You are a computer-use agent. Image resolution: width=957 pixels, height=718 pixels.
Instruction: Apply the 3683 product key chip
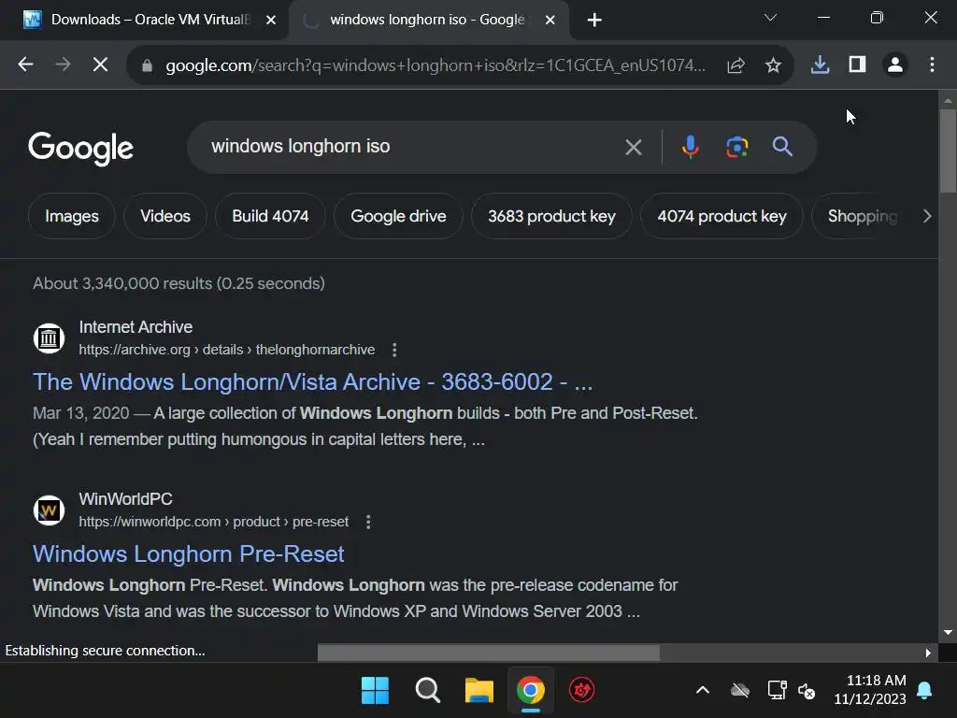[551, 216]
